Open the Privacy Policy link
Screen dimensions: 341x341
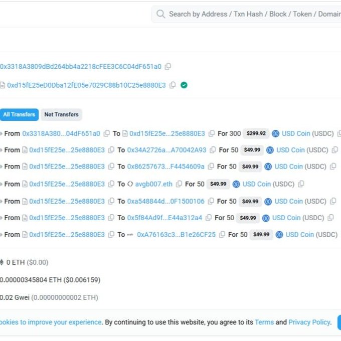tap(309, 322)
